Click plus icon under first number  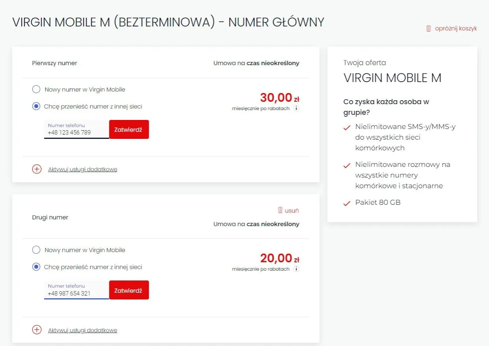(x=37, y=169)
